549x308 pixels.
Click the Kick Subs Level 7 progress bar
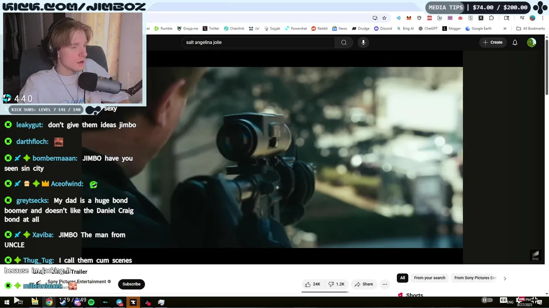click(46, 110)
